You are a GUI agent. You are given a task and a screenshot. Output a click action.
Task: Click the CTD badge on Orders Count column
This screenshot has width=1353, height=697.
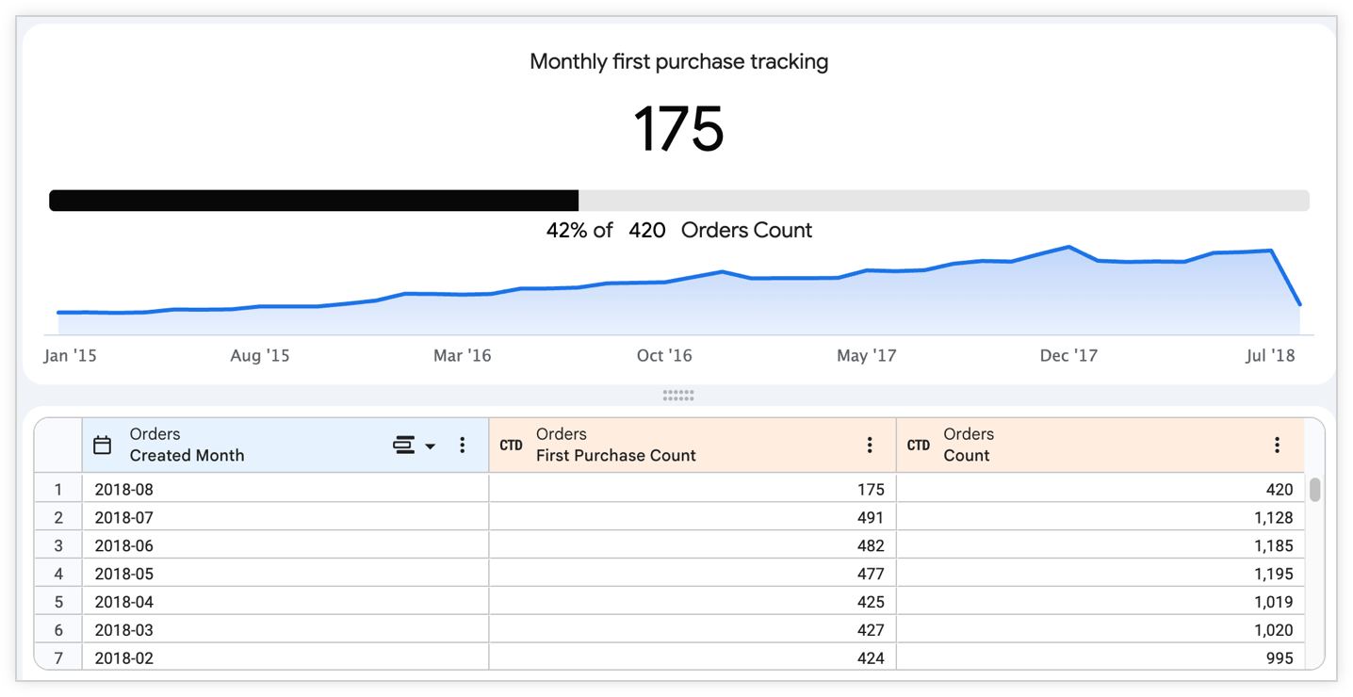[x=919, y=446]
